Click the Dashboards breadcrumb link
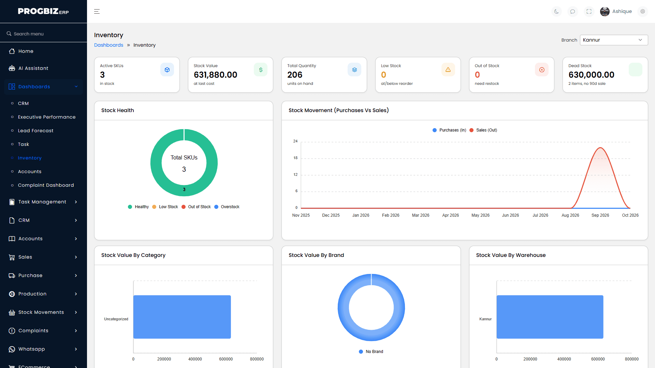This screenshot has width=655, height=368. (x=108, y=45)
